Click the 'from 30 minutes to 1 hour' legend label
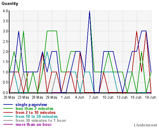159x128 pixels. (x=41, y=120)
